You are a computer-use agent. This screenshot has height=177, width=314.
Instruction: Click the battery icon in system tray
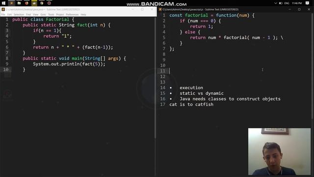point(281,3)
